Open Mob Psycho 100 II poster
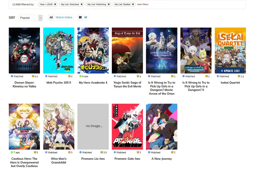 pos(59,51)
